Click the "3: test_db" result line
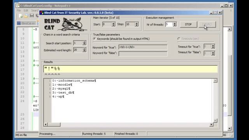The height and width of the screenshot is (140, 249). 63,93
